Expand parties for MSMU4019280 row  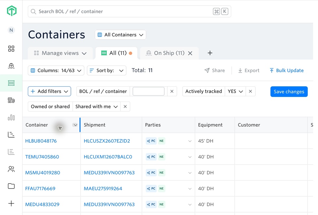click(190, 173)
